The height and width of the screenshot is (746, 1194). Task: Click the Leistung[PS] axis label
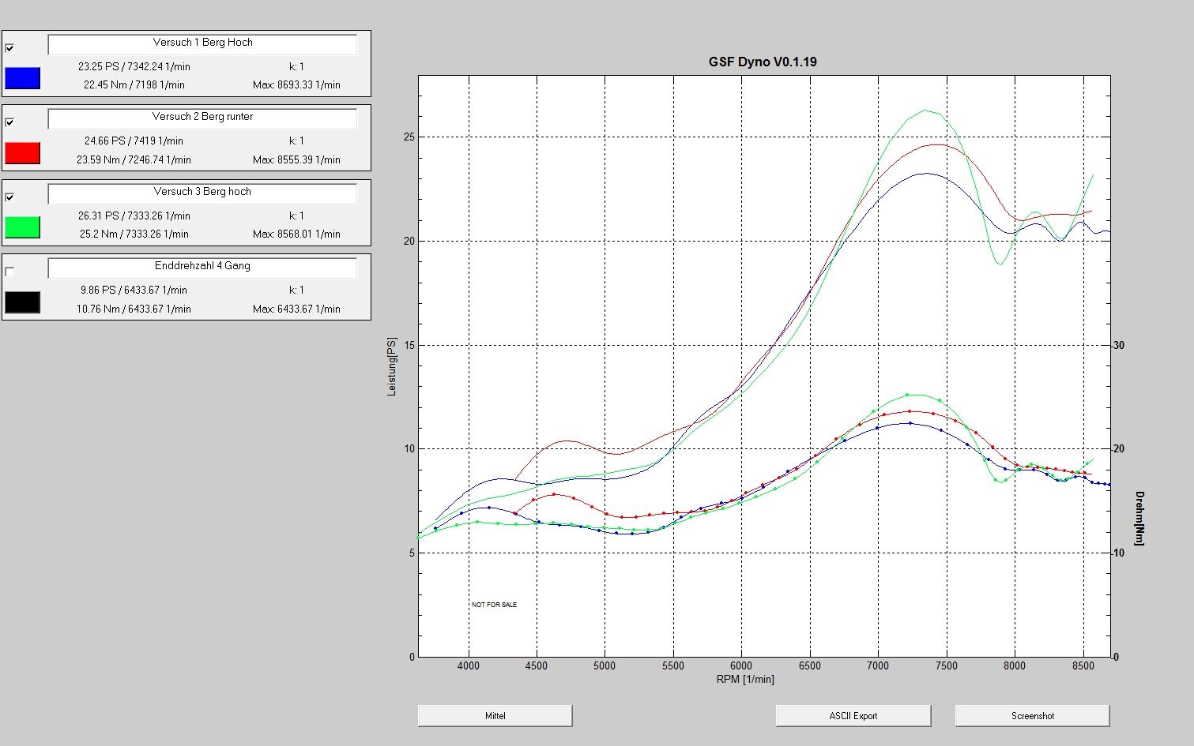tap(392, 366)
